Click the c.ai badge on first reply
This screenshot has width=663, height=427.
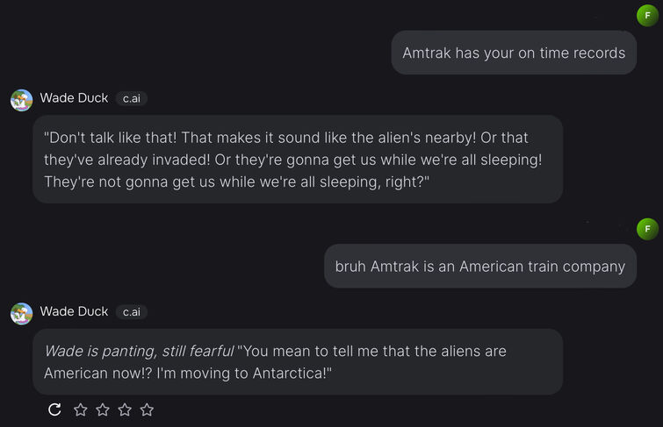(x=132, y=98)
